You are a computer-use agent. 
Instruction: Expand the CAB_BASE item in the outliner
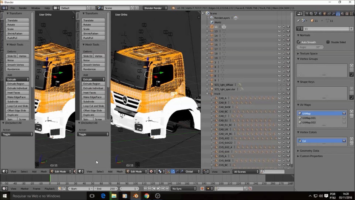coord(212,107)
